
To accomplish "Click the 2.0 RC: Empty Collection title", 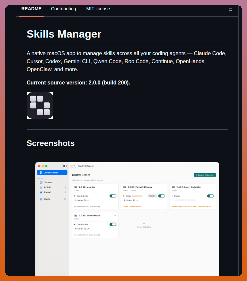I will (189, 187).
